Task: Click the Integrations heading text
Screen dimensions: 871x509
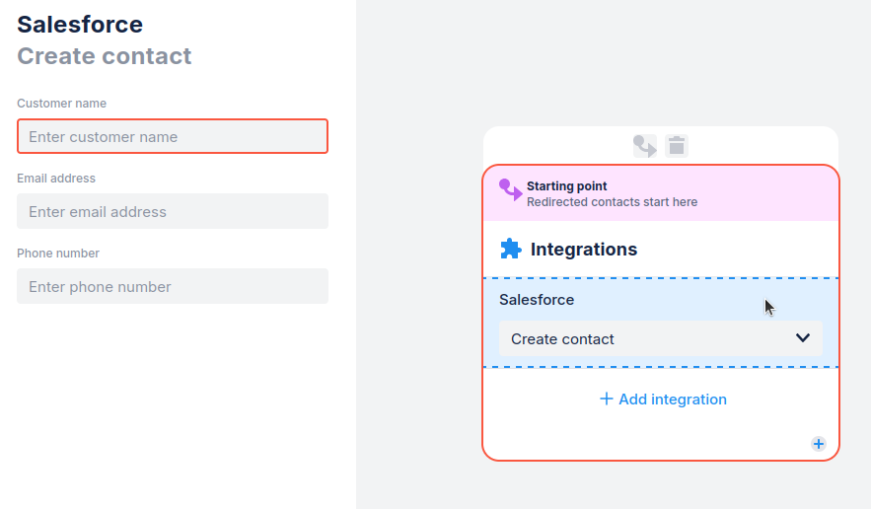Action: pos(584,250)
